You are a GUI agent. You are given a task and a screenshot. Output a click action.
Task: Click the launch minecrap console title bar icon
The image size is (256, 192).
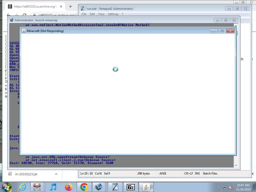point(12,20)
